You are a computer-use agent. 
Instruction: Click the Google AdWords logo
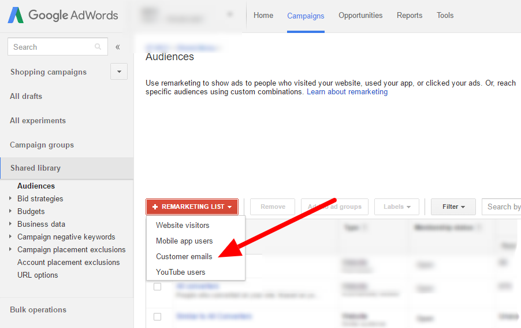[63, 15]
